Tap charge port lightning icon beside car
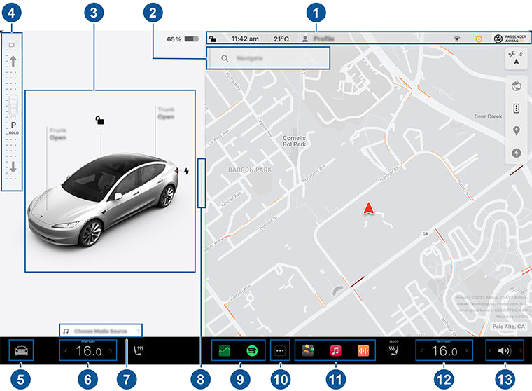This screenshot has width=532, height=391. click(x=186, y=171)
